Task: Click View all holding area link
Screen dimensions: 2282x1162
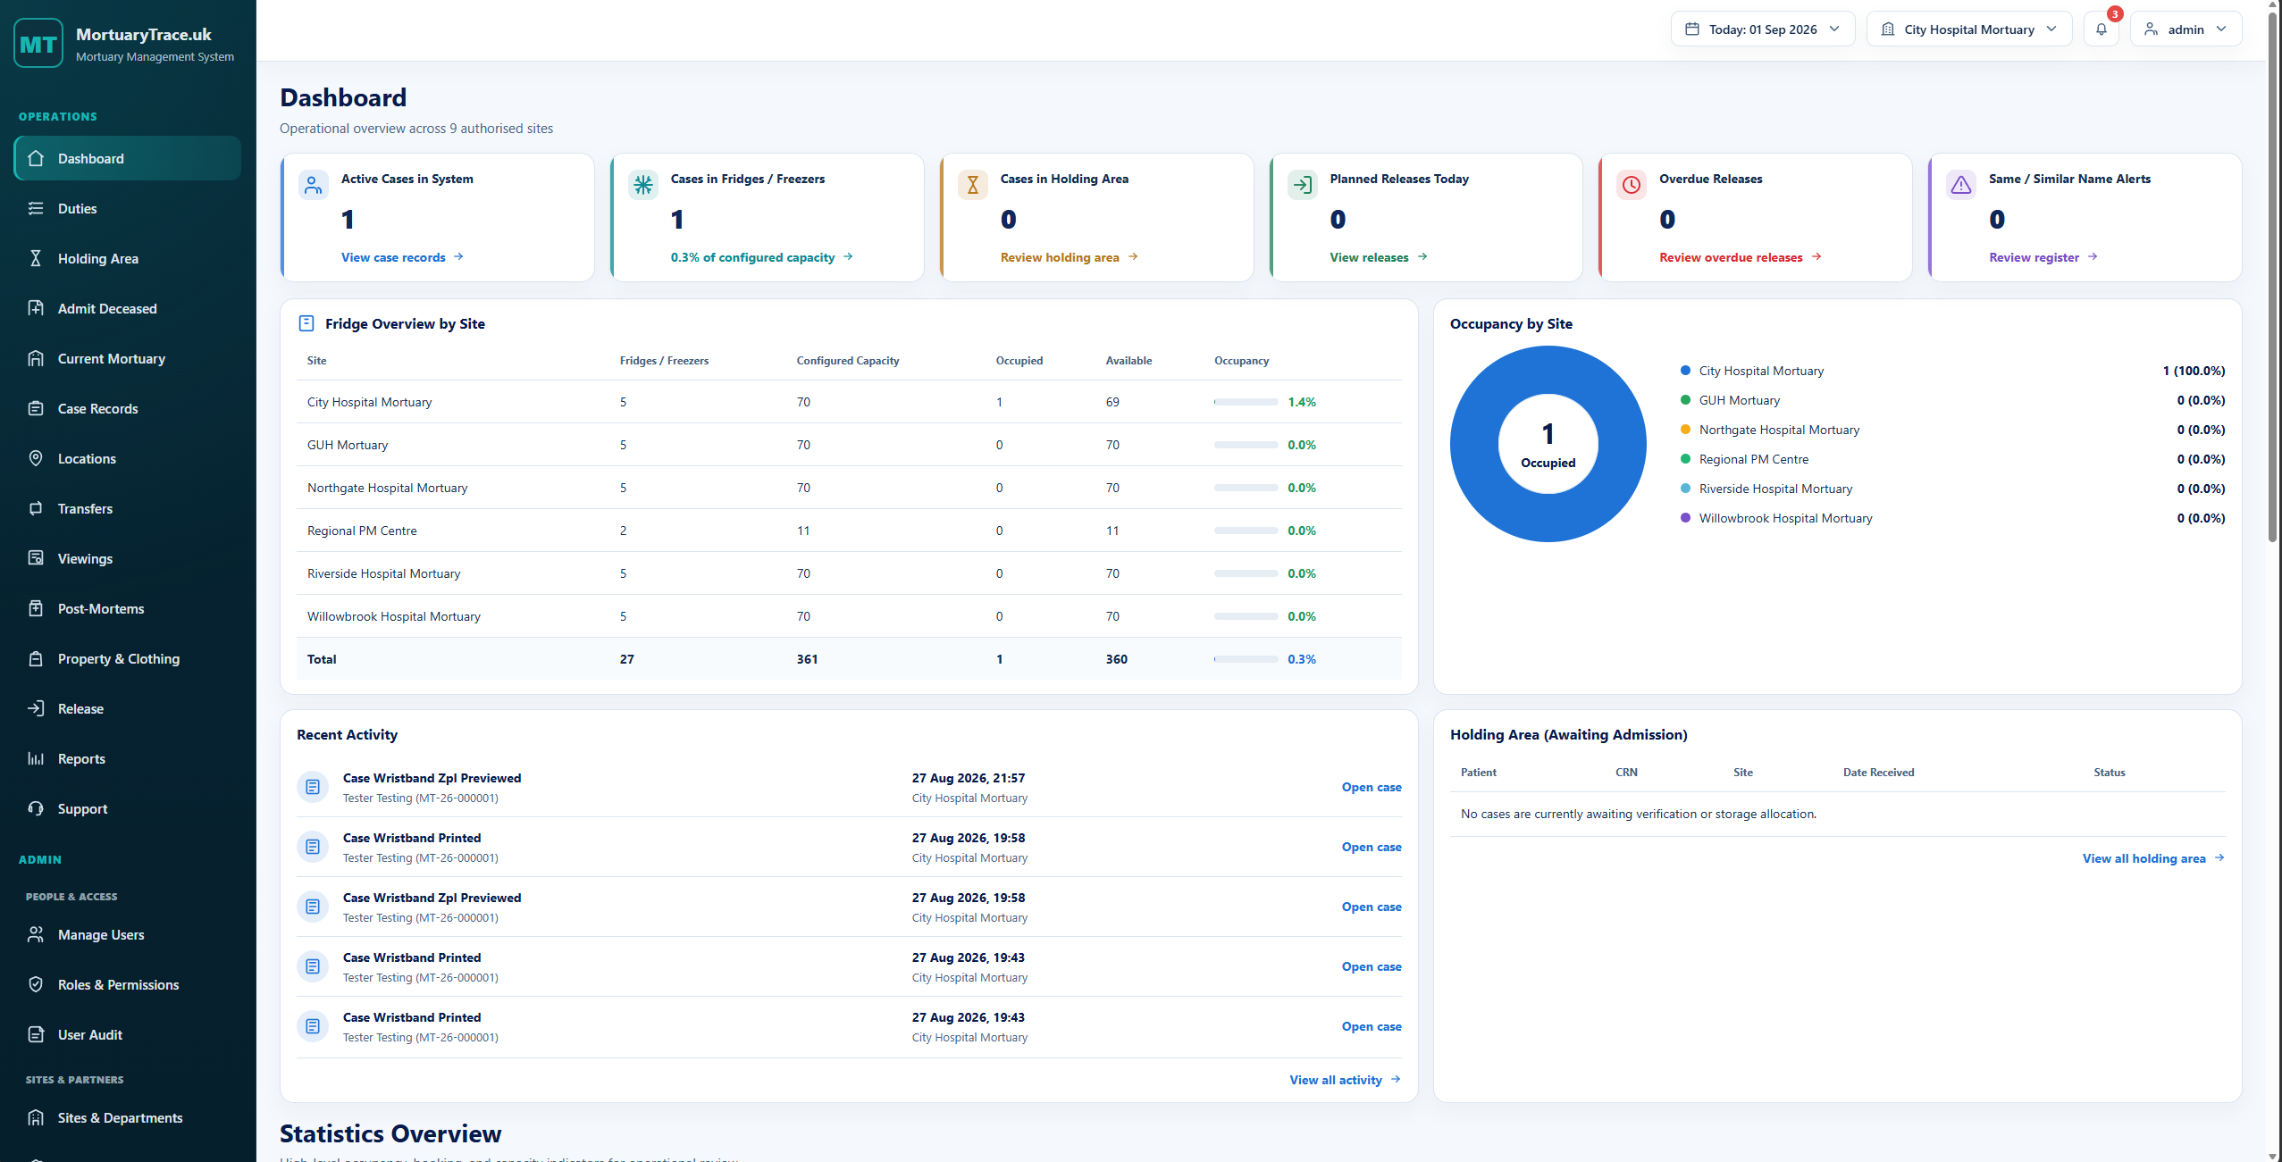Action: click(x=2153, y=858)
